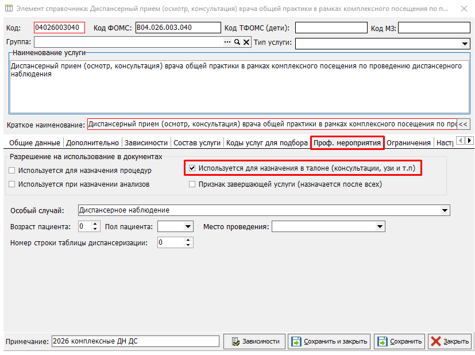Click the Наименование услуги text area
Image resolution: width=475 pixels, height=355 pixels.
coord(240,86)
